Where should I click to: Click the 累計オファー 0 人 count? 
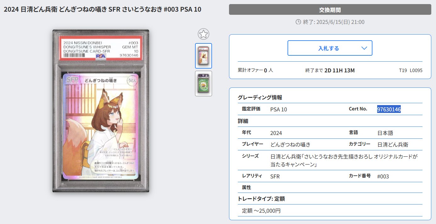pos(255,70)
